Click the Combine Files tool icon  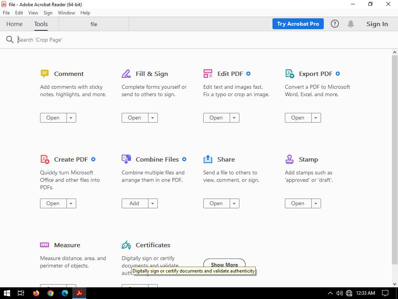click(126, 159)
